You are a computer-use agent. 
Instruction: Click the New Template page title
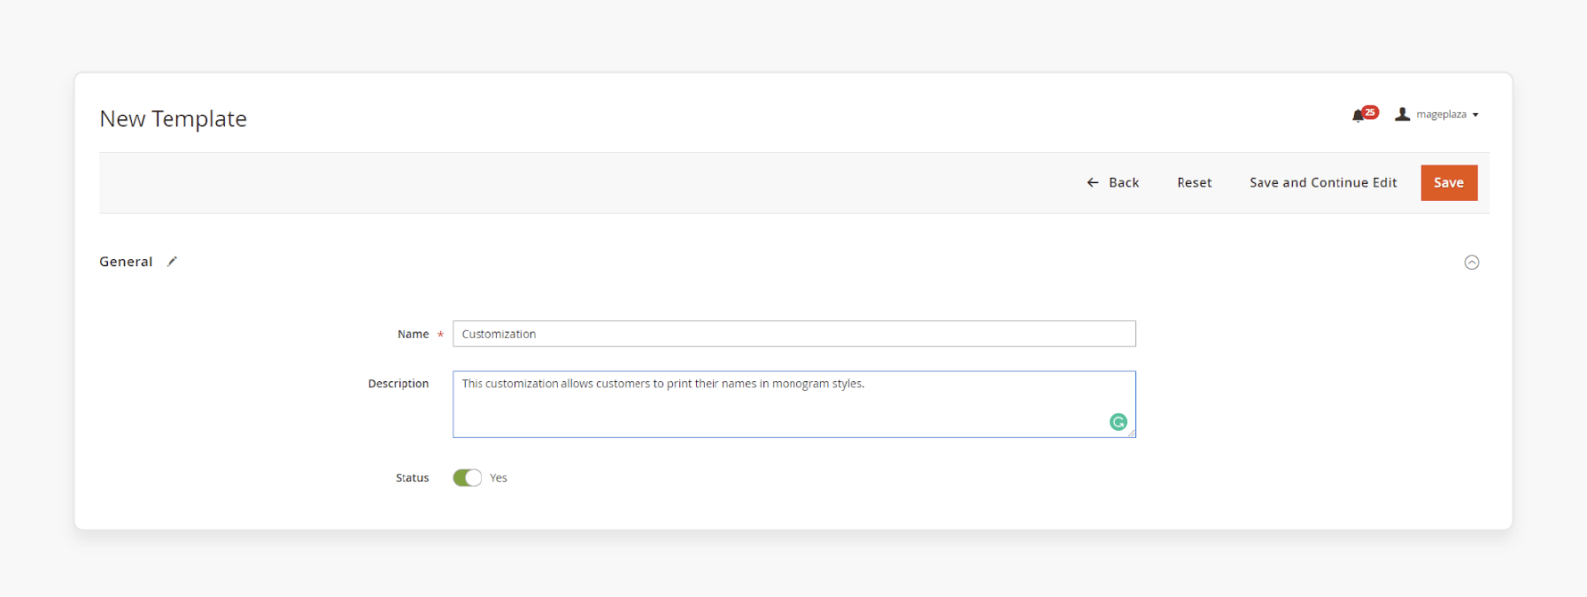[x=173, y=119]
